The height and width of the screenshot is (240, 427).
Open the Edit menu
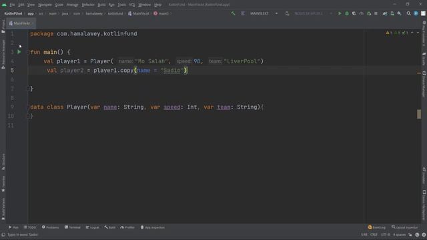coord(21,5)
